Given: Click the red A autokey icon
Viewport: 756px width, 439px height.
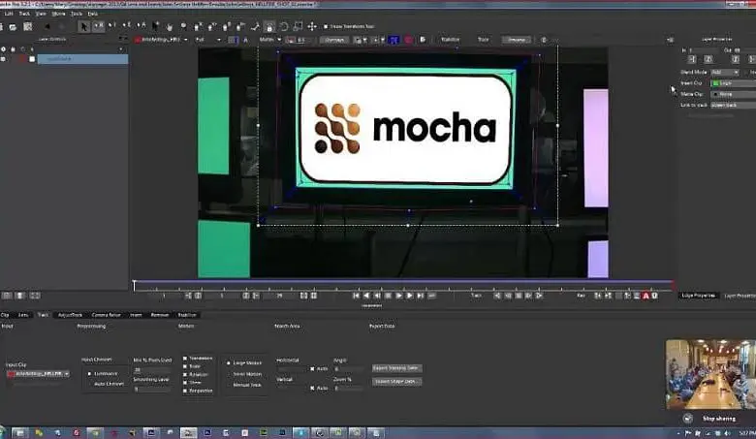Looking at the screenshot, I should coord(646,296).
